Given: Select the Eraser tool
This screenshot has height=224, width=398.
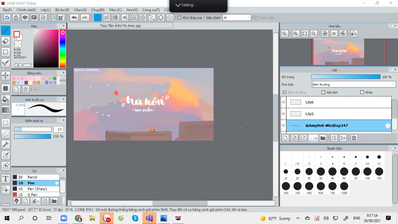Looking at the screenshot, I should point(5,41).
